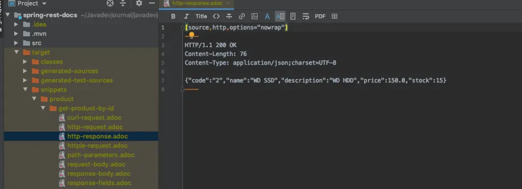Show editor only view
The image size is (522, 189).
267,16
